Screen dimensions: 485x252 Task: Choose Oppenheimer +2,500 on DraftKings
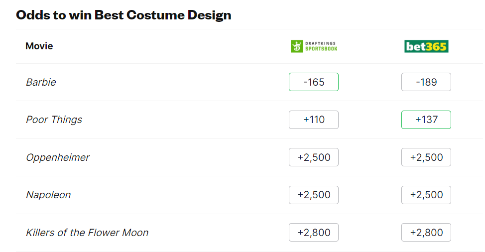pos(314,157)
